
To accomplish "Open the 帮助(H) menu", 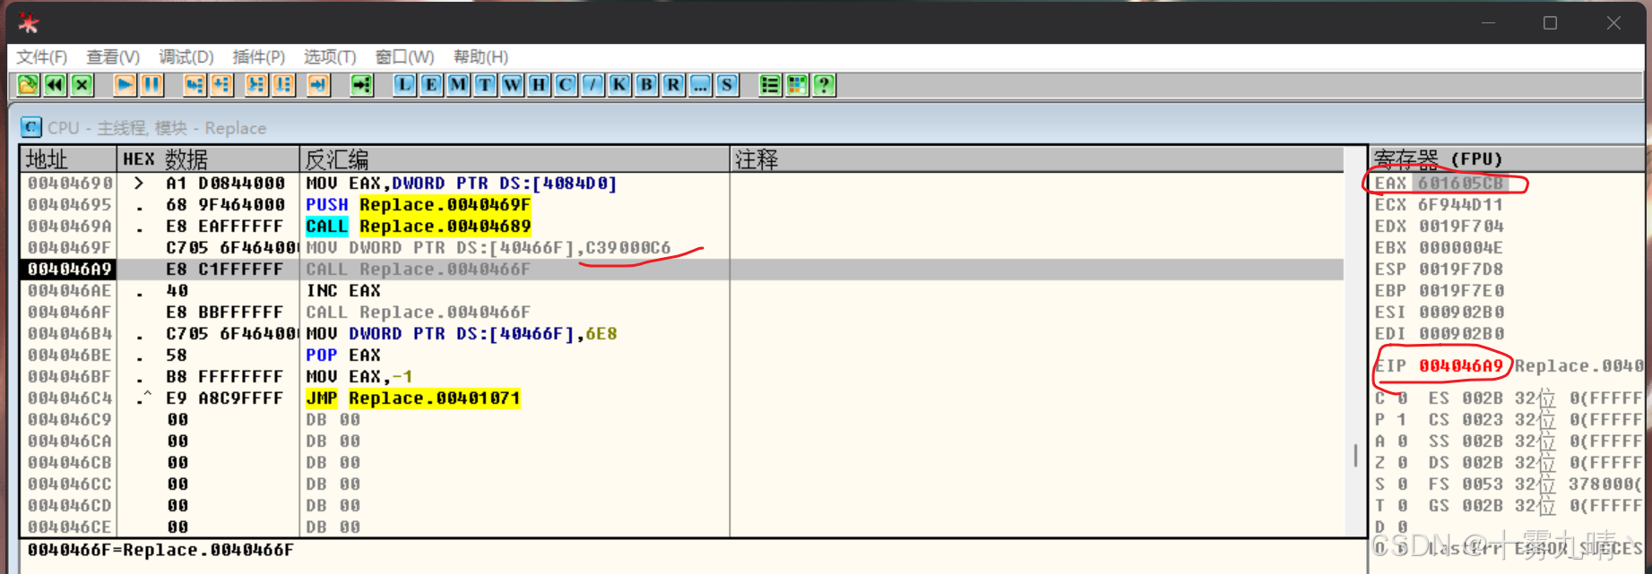I will (x=480, y=56).
